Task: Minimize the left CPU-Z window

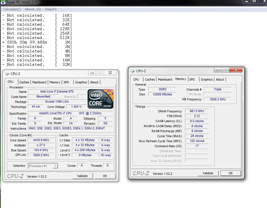Action: pos(92,73)
